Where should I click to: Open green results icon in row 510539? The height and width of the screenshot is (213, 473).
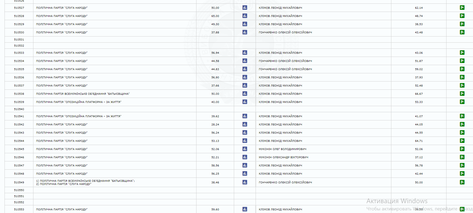[462, 102]
